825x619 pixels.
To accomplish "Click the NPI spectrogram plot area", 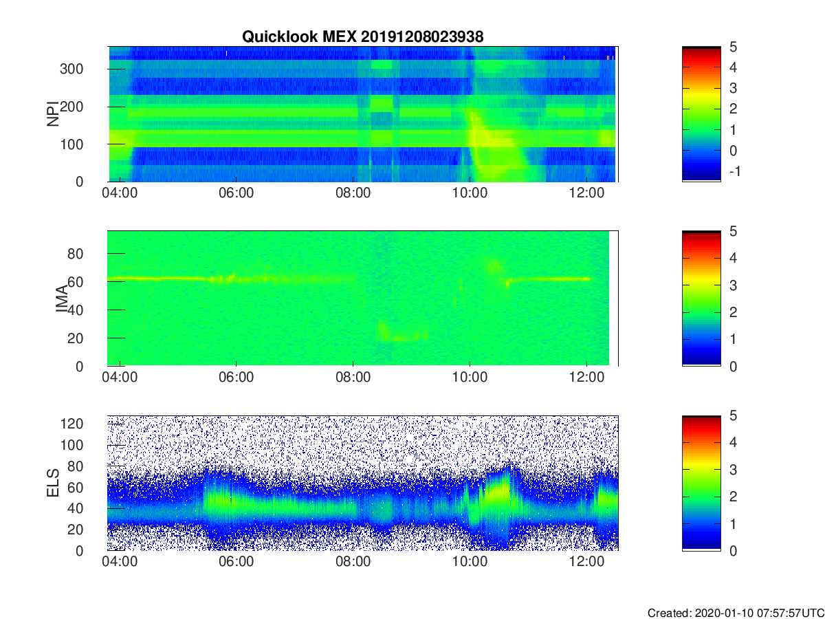I will point(363,113).
